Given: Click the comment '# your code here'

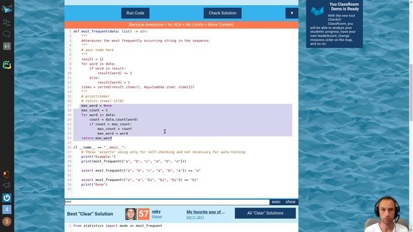Looking at the screenshot, I should coord(97,50).
